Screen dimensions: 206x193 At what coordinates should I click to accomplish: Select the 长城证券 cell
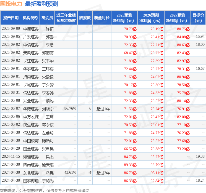(x=31, y=85)
